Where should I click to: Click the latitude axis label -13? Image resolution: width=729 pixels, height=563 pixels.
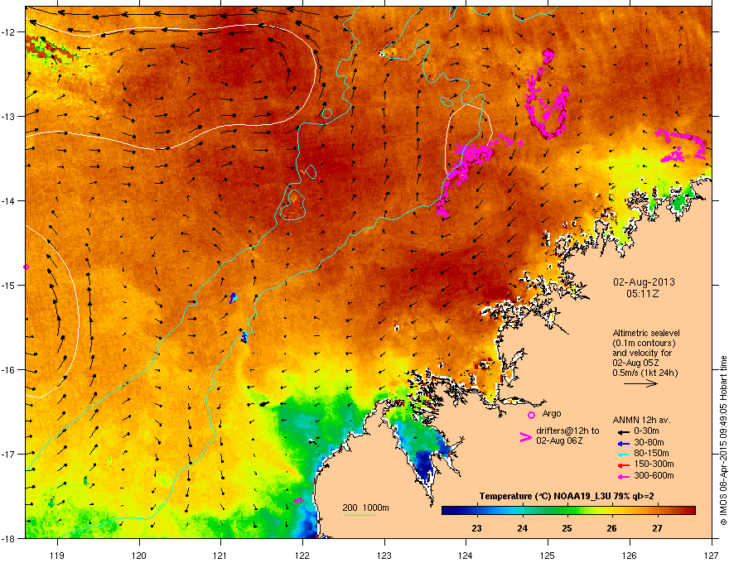coord(8,117)
